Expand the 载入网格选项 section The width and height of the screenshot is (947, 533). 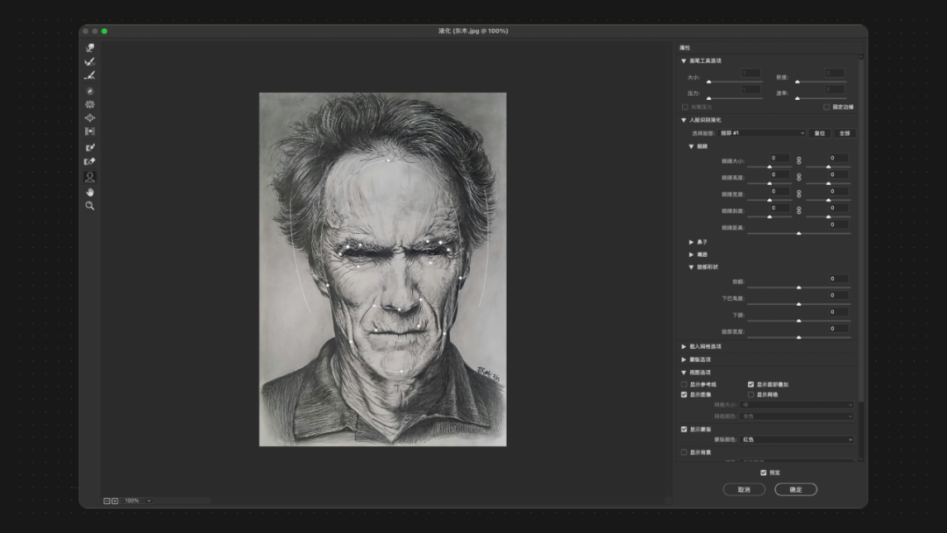[685, 346]
